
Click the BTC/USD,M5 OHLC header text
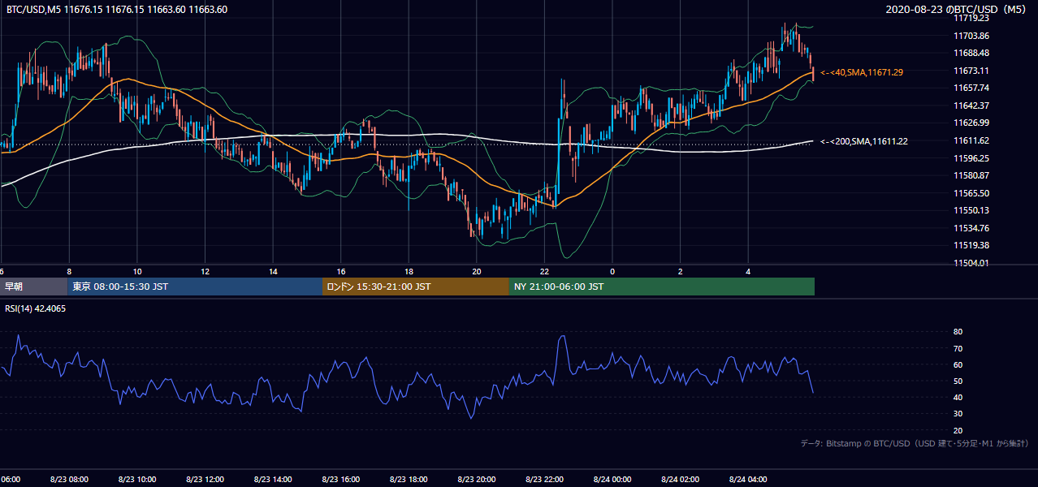coord(117,10)
